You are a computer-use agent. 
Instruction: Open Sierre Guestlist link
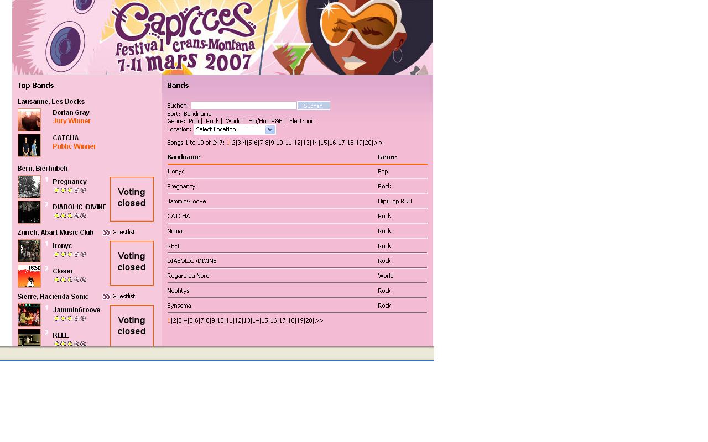[123, 297]
